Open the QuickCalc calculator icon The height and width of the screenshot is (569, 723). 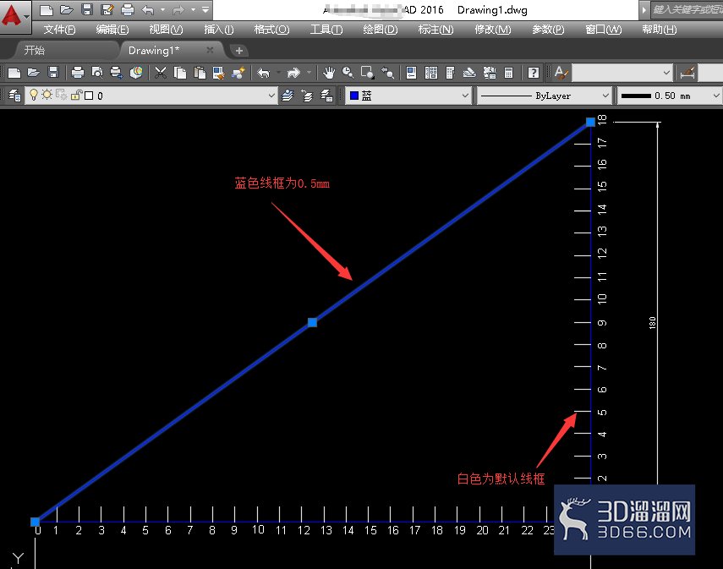tap(508, 73)
